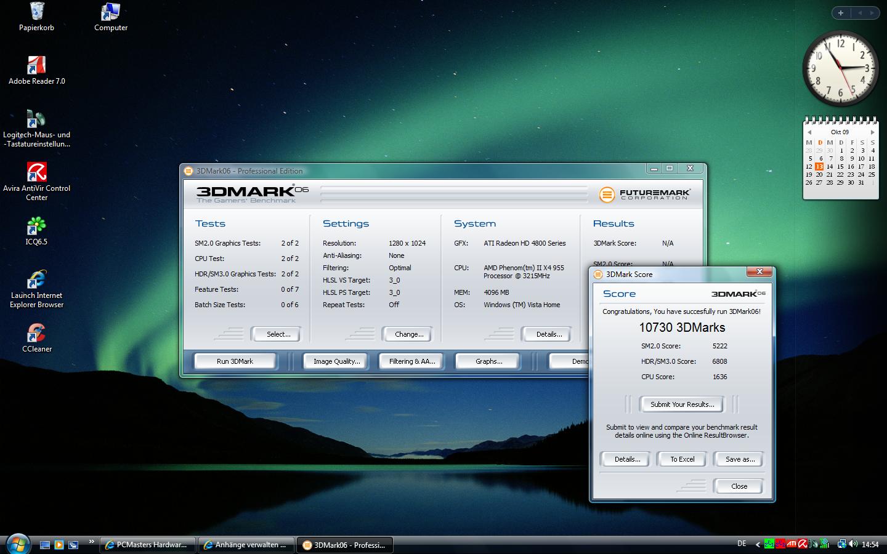Add a gadget with the sidebar plus button
The height and width of the screenshot is (554, 887).
tap(841, 12)
